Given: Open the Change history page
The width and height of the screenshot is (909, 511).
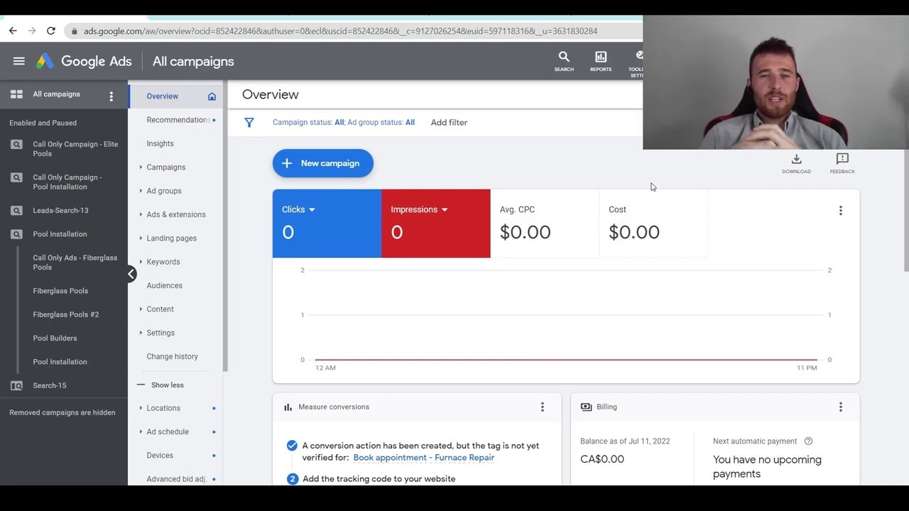Looking at the screenshot, I should click(172, 356).
